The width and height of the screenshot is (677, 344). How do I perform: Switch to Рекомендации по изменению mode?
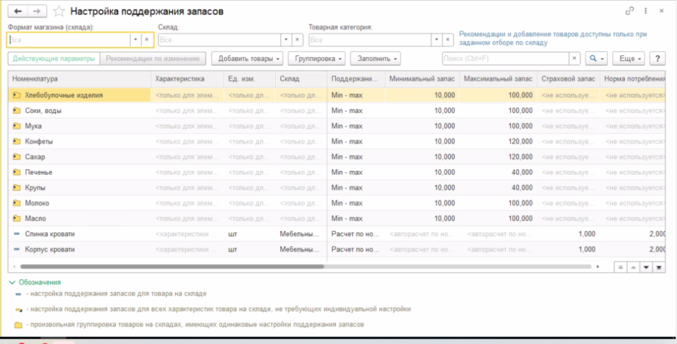pos(153,59)
